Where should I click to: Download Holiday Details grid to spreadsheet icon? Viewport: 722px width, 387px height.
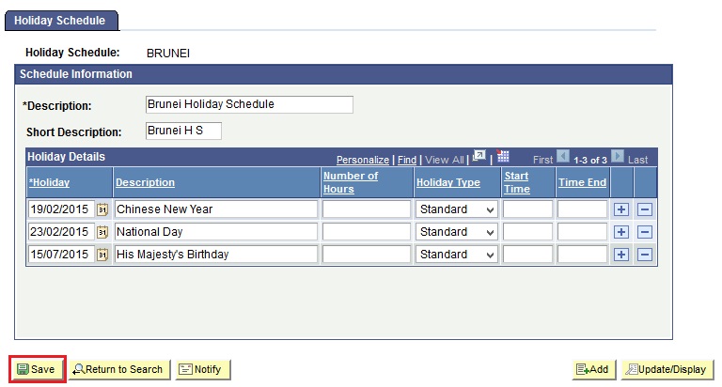point(503,156)
